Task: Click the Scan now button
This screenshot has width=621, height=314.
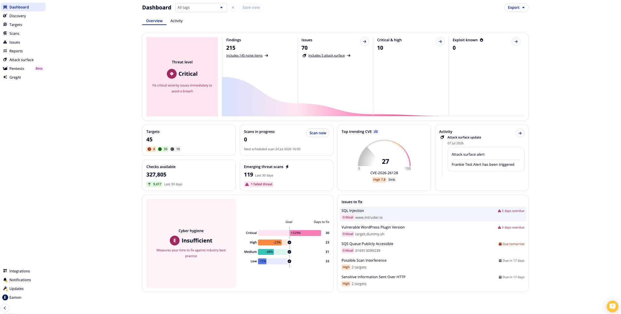Action: [x=317, y=133]
